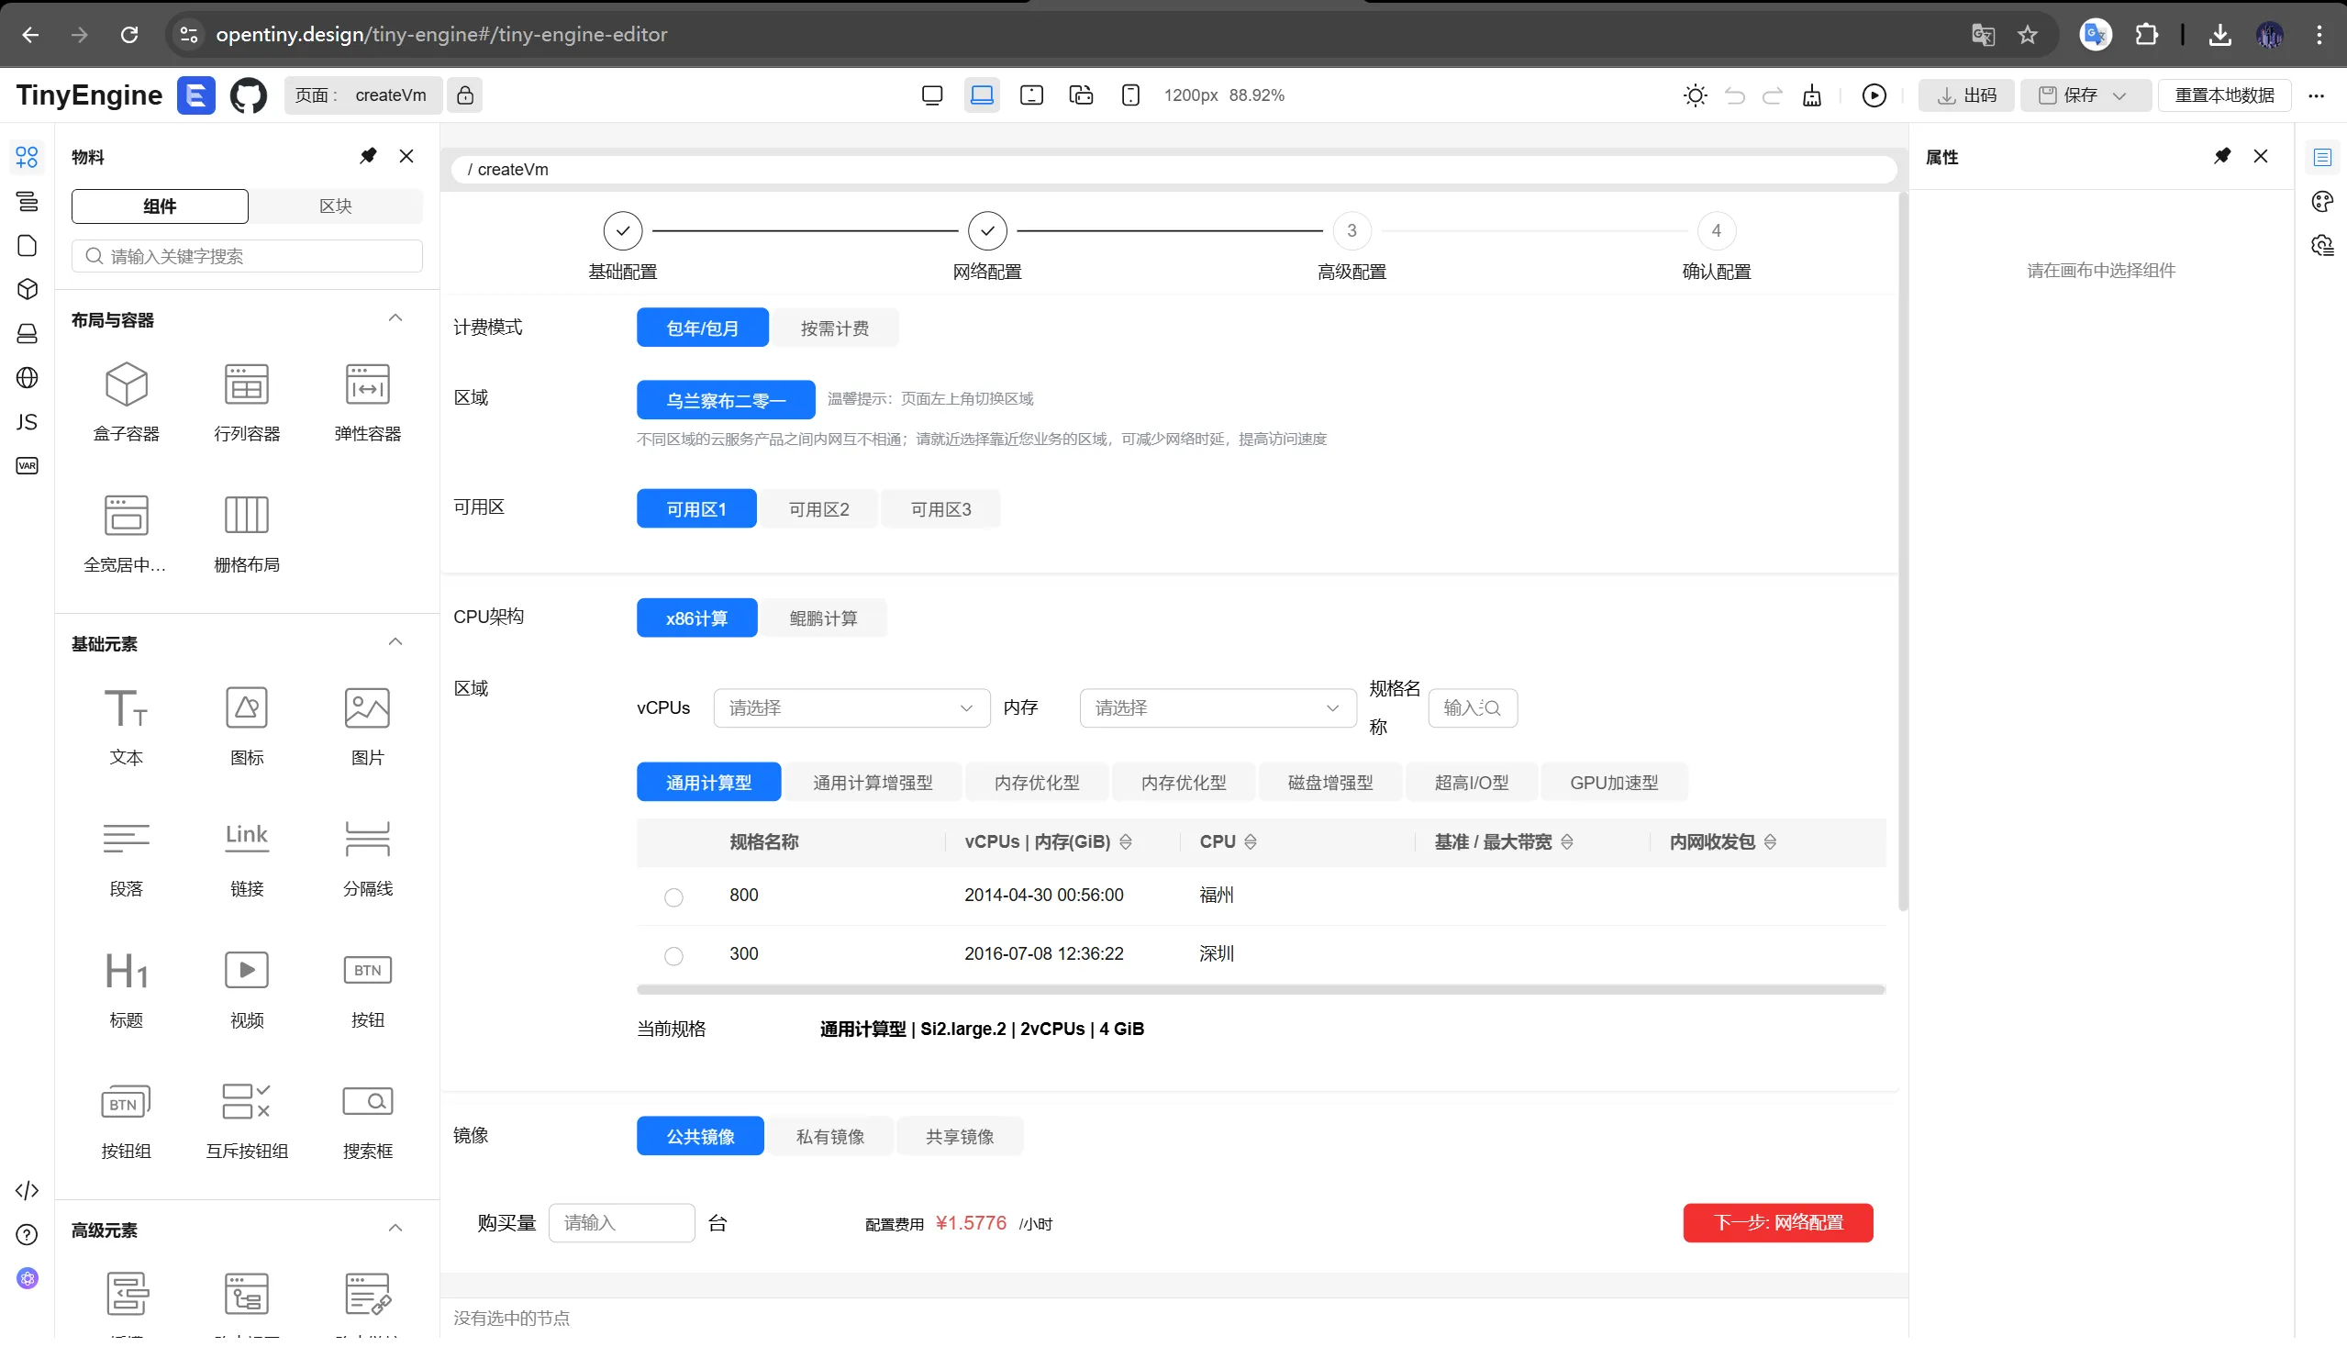Screen dimensions: 2347x1347
Task: Switch to the 区块 tab
Action: [335, 206]
